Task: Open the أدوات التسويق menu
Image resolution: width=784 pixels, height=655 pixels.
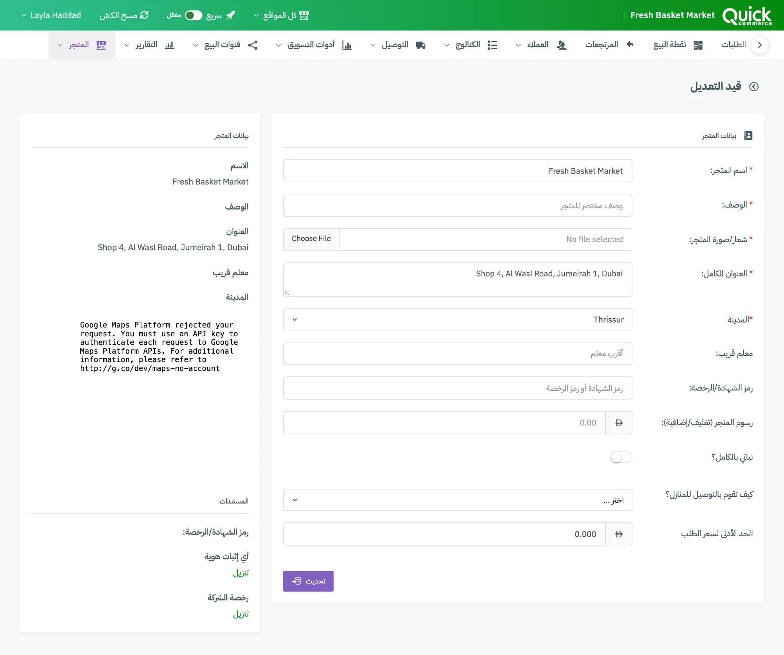Action: [x=314, y=45]
